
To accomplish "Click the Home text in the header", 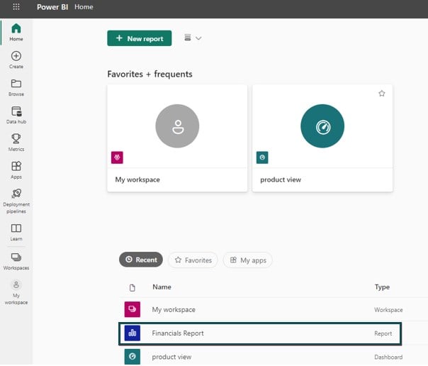I will tap(84, 7).
